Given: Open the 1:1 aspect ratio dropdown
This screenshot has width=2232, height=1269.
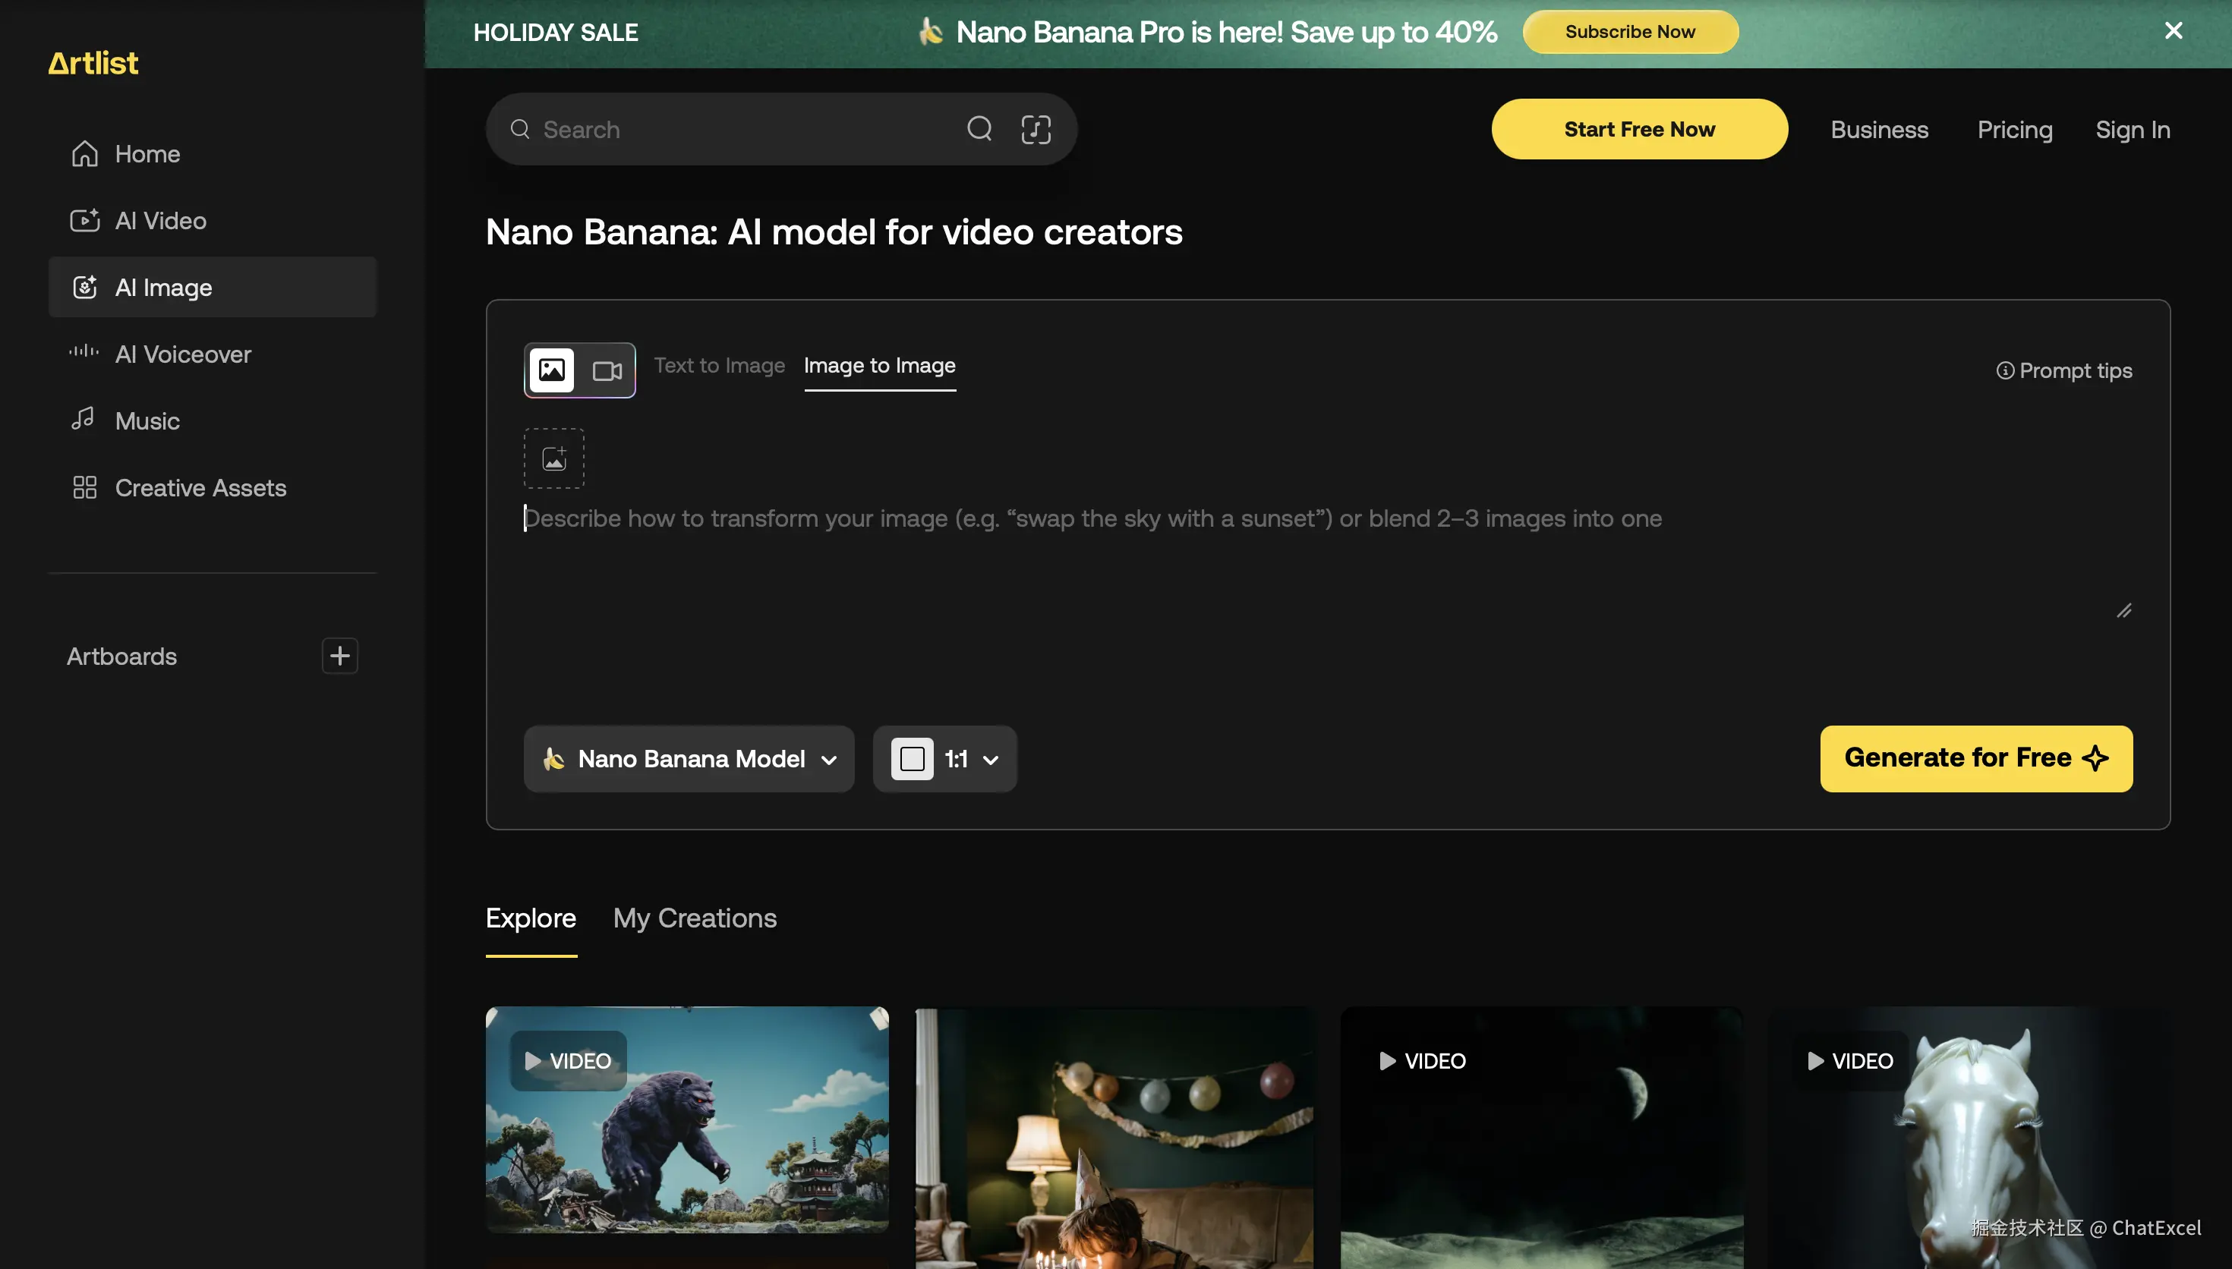Looking at the screenshot, I should coord(944,758).
